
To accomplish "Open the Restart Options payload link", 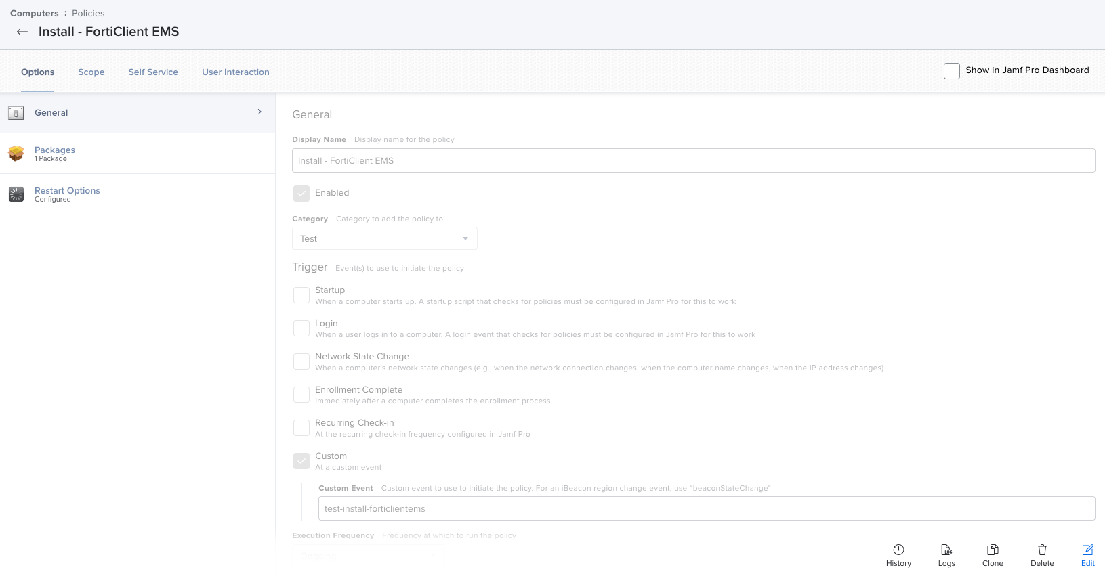I will click(67, 191).
